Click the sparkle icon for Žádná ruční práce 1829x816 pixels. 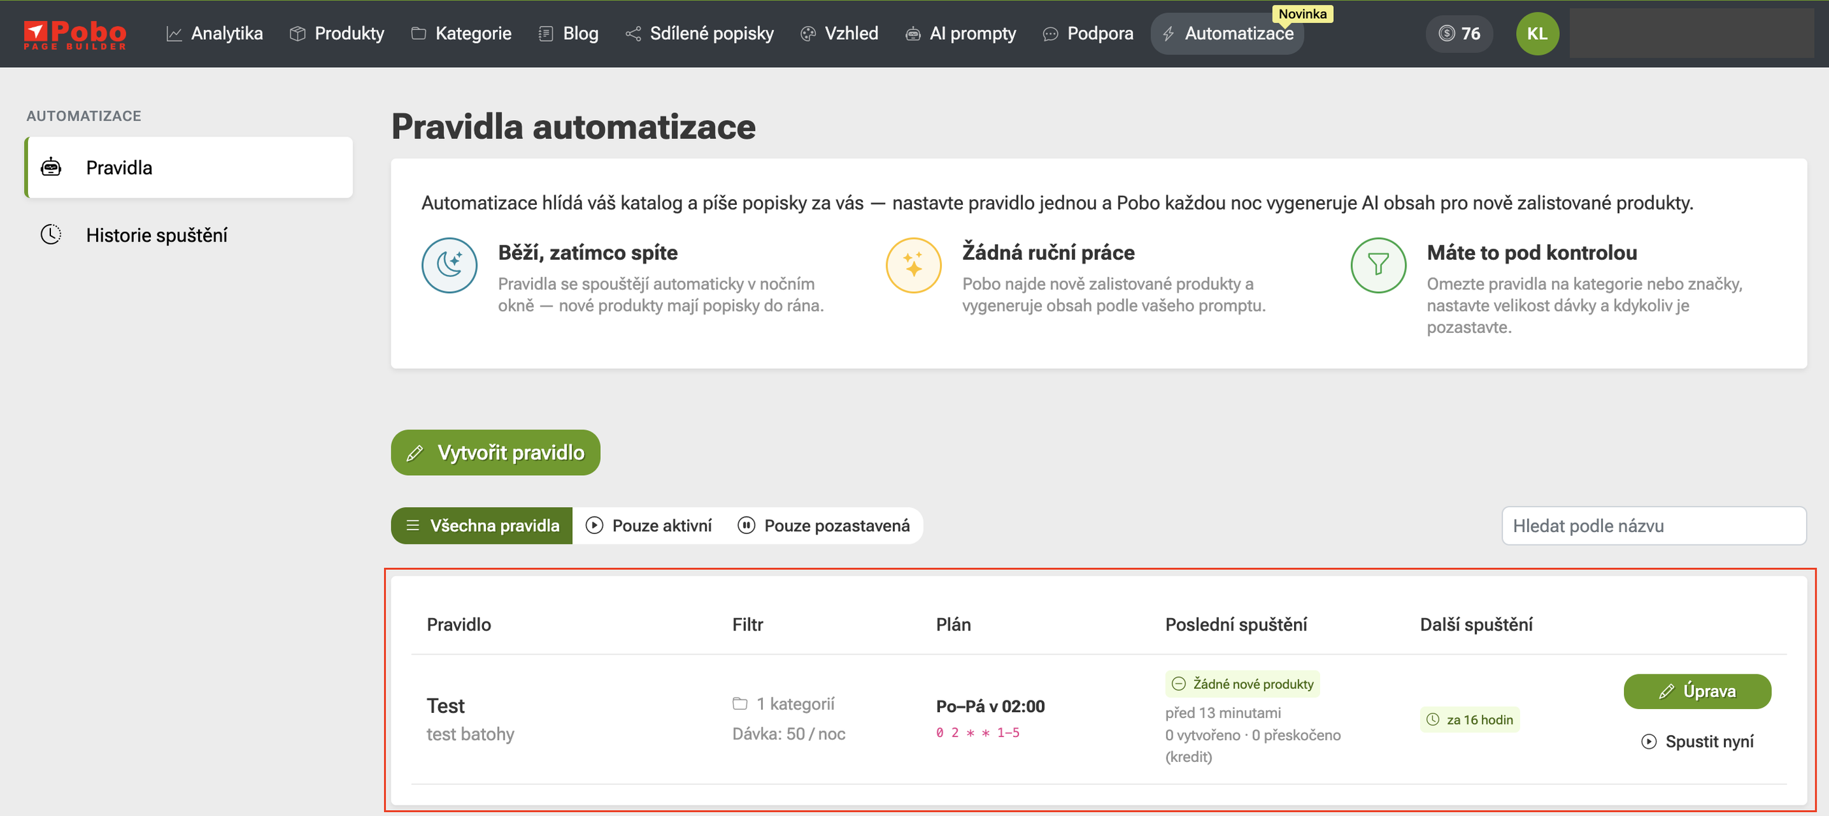(914, 264)
